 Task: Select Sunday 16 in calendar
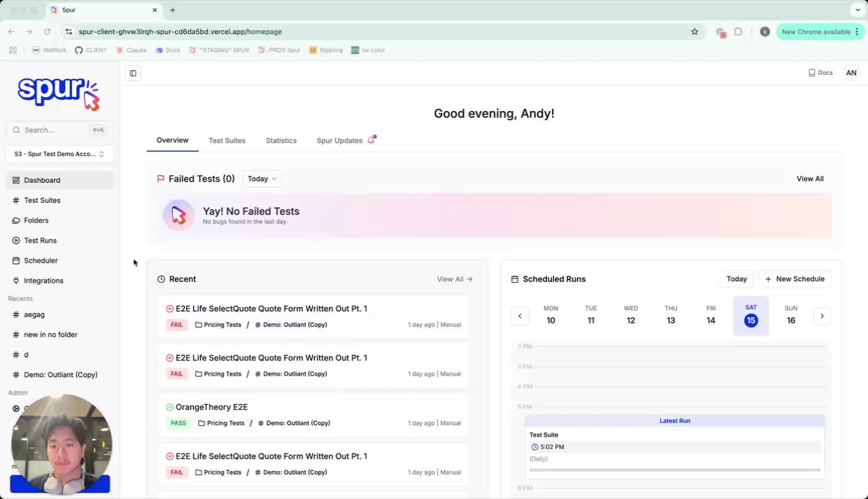pyautogui.click(x=791, y=315)
